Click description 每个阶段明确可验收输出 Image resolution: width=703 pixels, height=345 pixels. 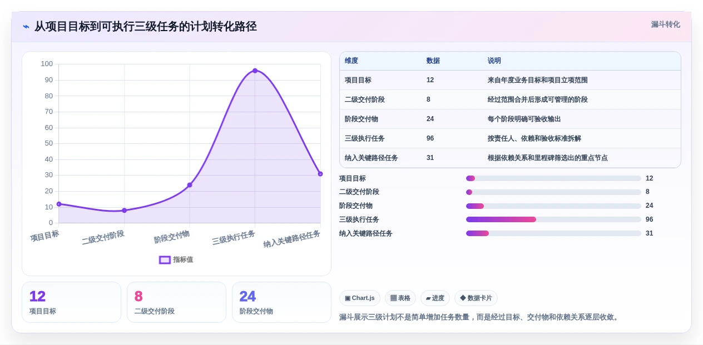[x=524, y=119]
